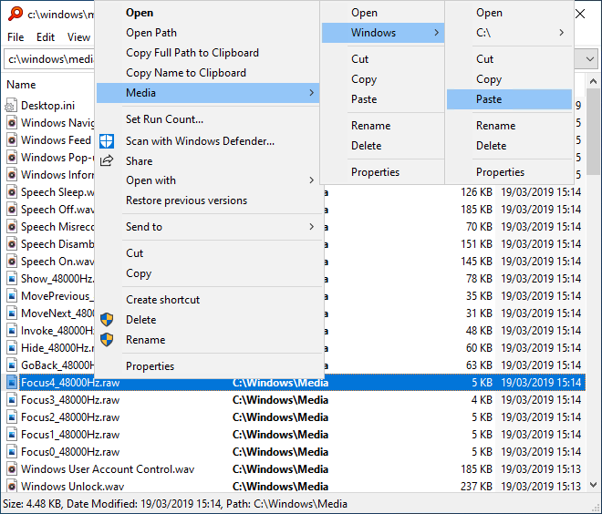The height and width of the screenshot is (514, 602).
Task: Expand the Media submenu arrow
Action: tap(311, 93)
